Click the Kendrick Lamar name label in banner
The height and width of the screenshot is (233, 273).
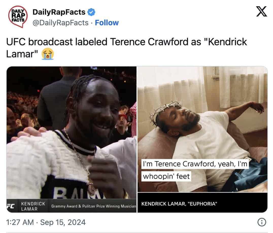point(33,206)
